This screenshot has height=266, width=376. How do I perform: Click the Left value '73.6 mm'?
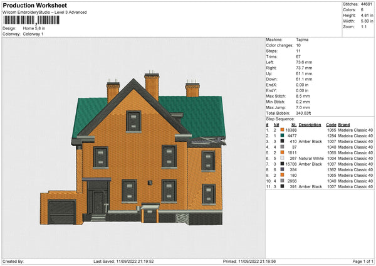point(304,62)
